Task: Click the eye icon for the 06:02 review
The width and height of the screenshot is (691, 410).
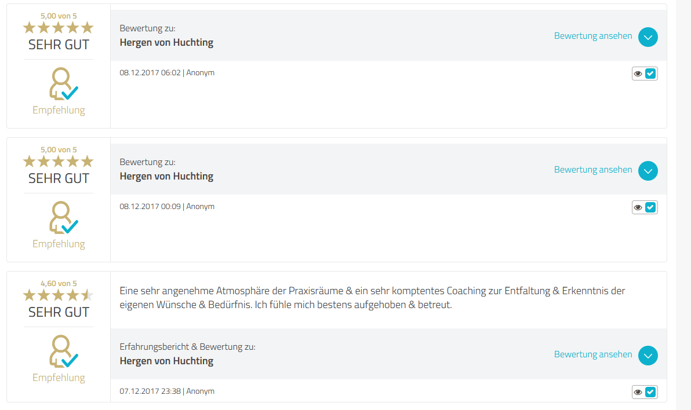Action: [x=638, y=74]
